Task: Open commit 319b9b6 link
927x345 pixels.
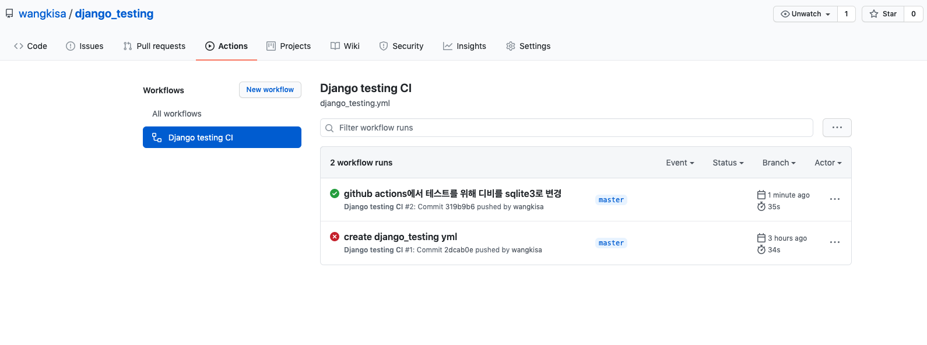Action: pos(460,207)
